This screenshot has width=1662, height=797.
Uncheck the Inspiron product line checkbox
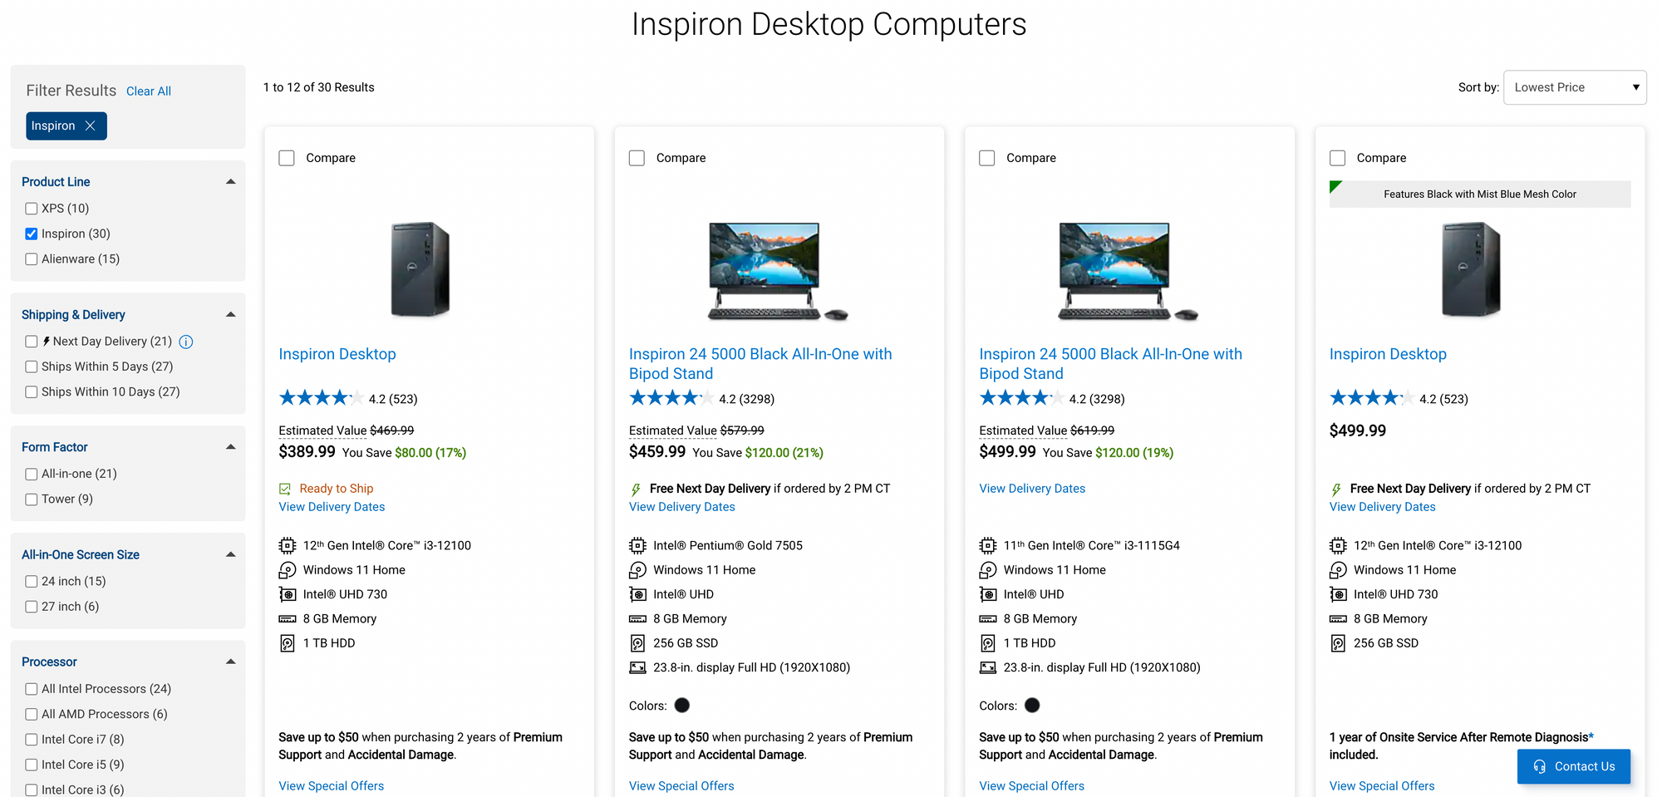coord(32,234)
